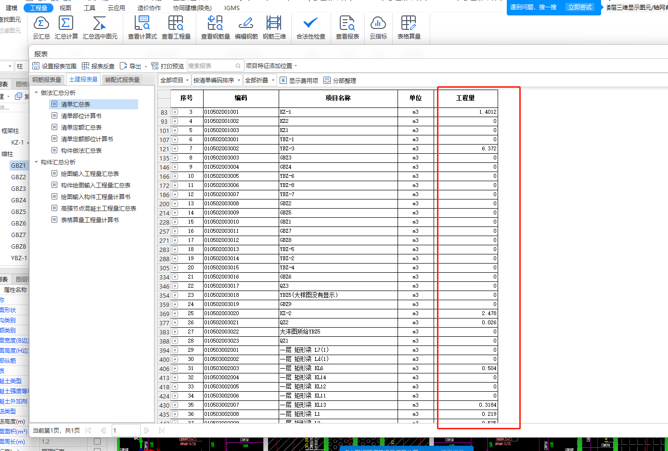Open 构件做法汇总表 report
The image size is (668, 451).
tap(81, 151)
